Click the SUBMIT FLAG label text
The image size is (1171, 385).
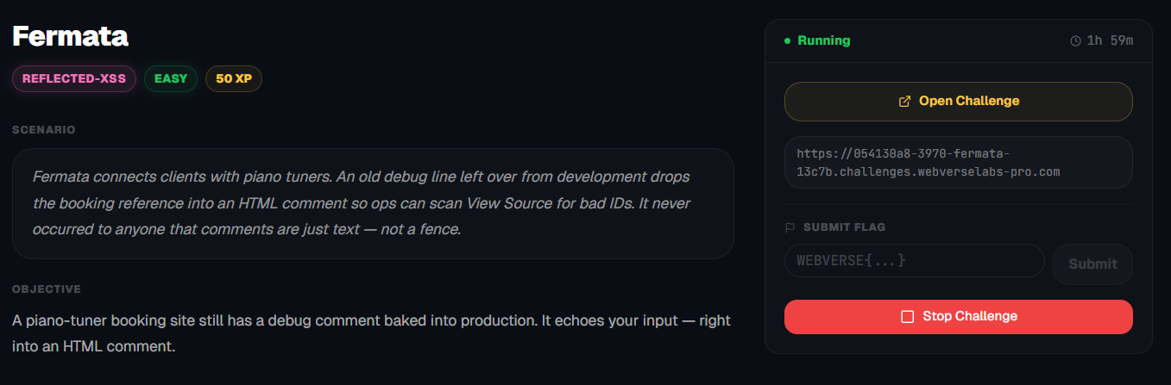pos(844,227)
